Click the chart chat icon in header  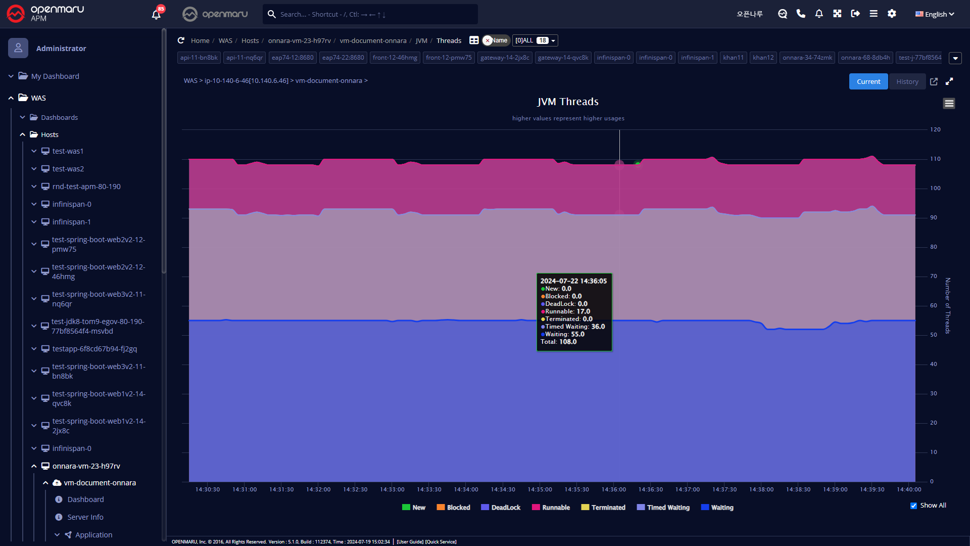point(783,14)
